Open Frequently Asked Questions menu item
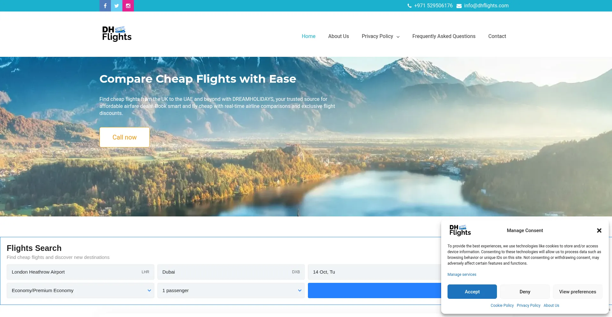The width and height of the screenshot is (612, 317). click(444, 36)
